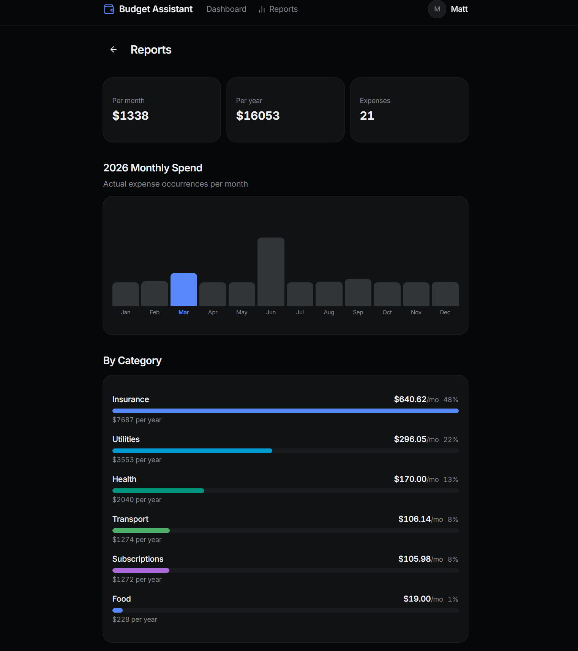
Task: Click the back arrow beside Reports
Action: click(x=114, y=50)
